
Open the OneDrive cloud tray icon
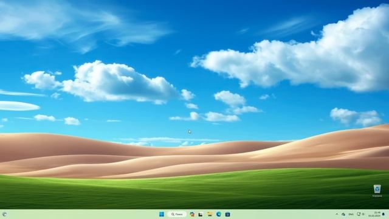[343, 214]
